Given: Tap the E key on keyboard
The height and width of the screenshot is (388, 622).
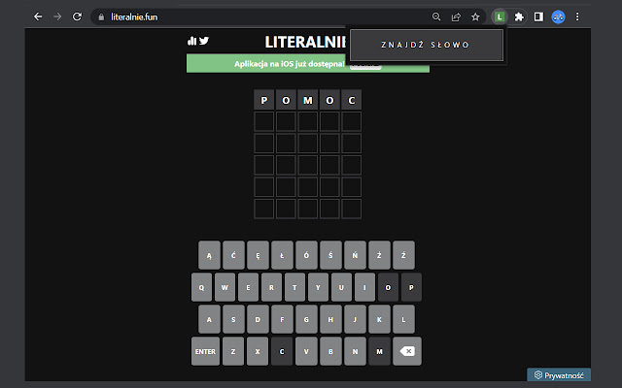Looking at the screenshot, I should click(248, 287).
